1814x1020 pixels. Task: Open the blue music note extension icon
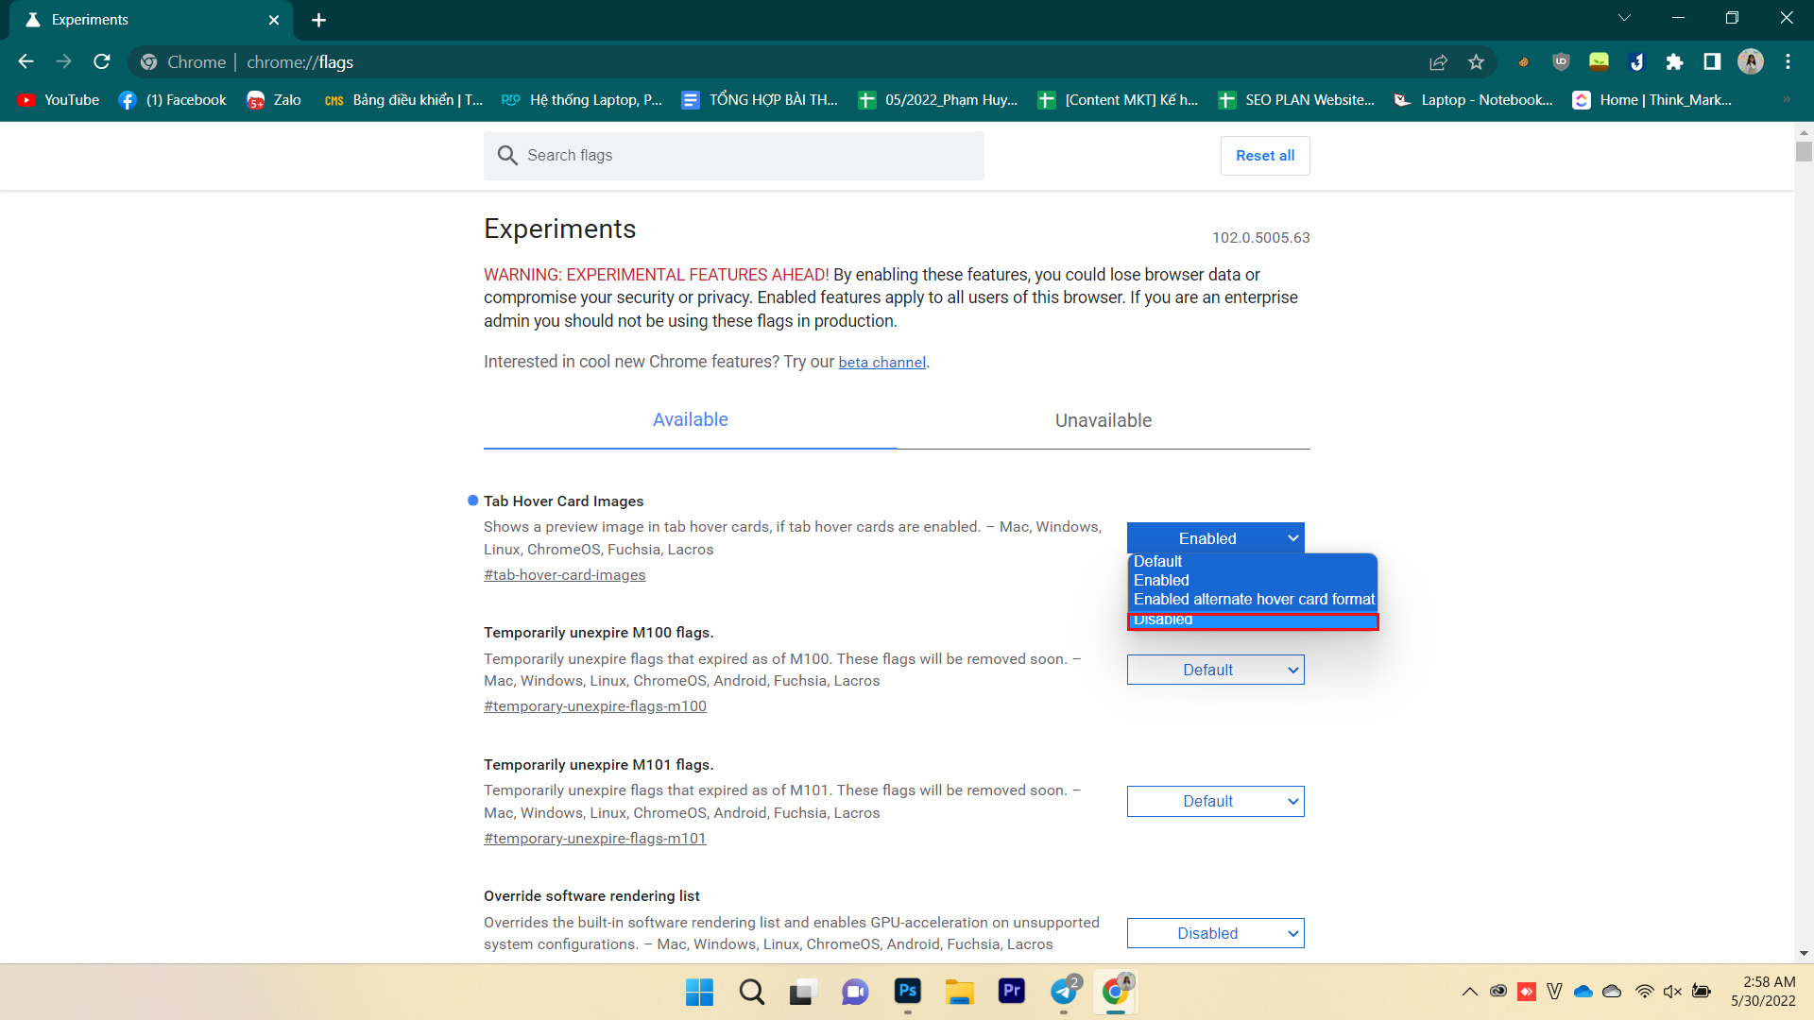[1636, 62]
